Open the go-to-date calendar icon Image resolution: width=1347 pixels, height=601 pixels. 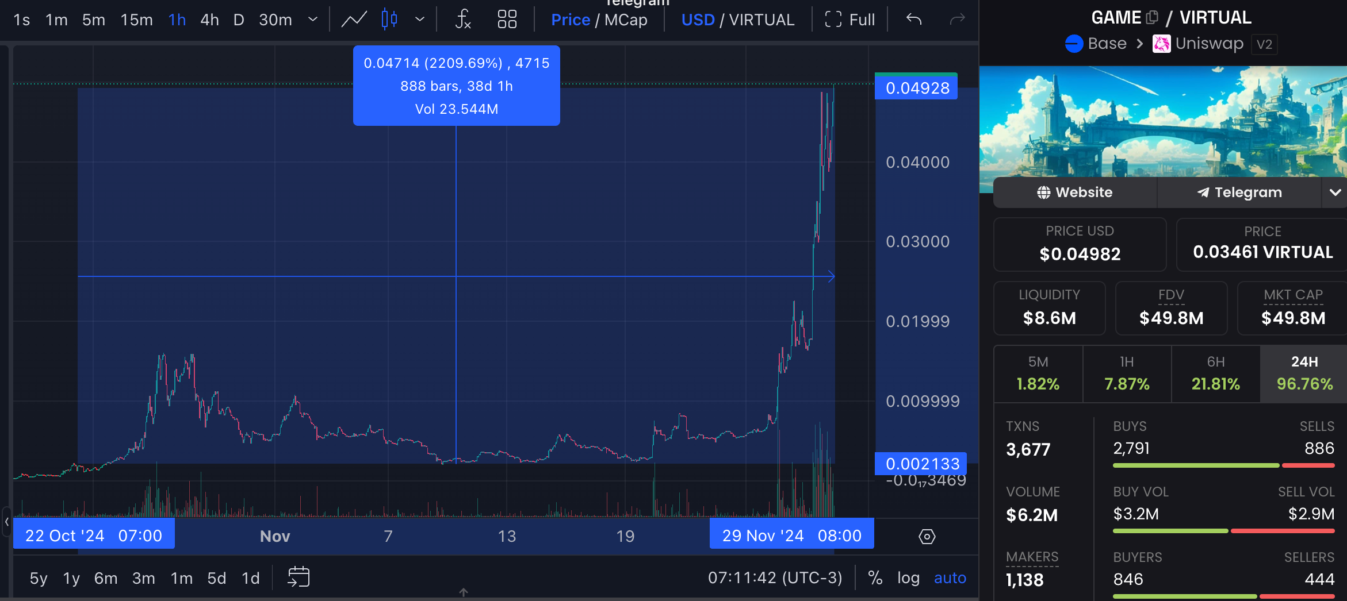pyautogui.click(x=299, y=577)
